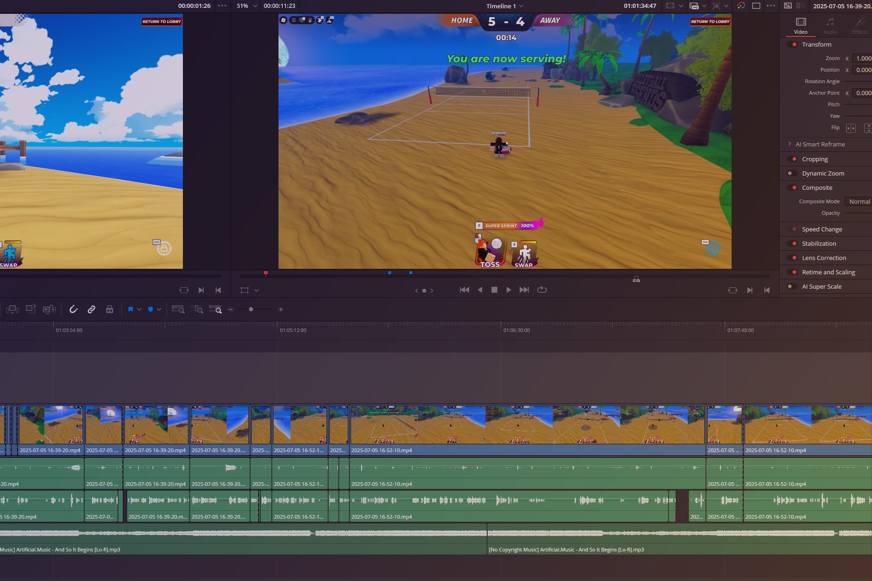The height and width of the screenshot is (581, 872).
Task: Select Detail Zoom icon
Action: tap(197, 309)
